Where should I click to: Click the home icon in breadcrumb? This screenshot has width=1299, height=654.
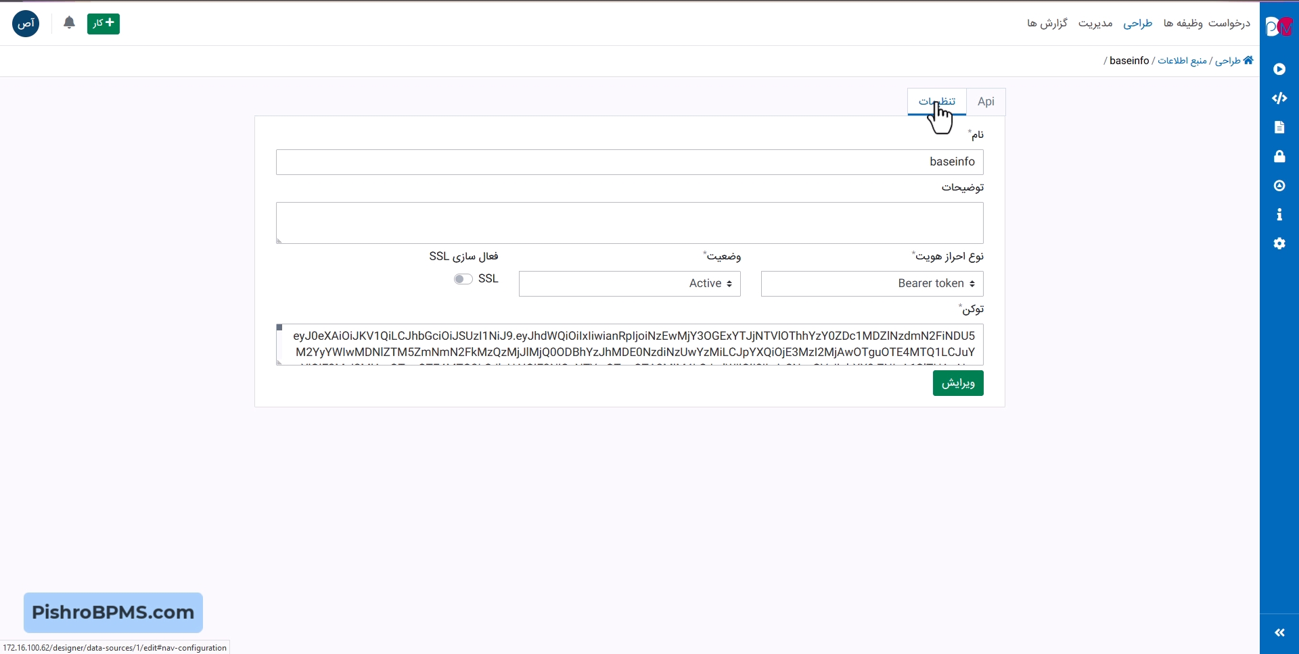point(1248,61)
